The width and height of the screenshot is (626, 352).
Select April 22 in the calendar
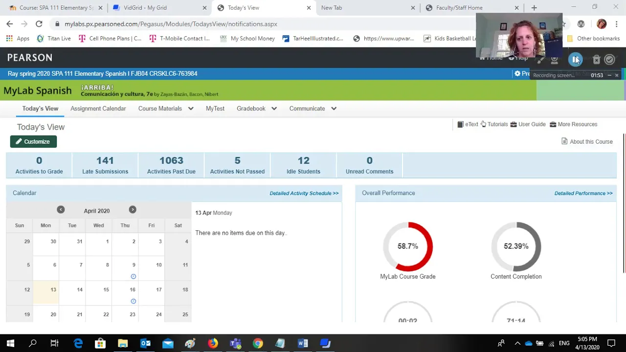pyautogui.click(x=98, y=315)
